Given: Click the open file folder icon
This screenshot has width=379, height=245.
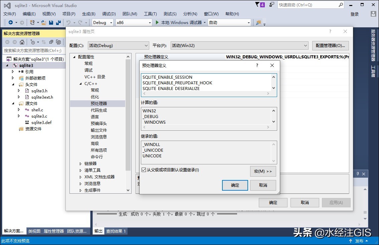Looking at the screenshot, I should (x=44, y=22).
